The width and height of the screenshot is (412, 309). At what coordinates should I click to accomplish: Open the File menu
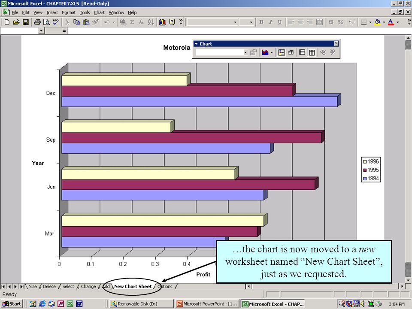click(15, 12)
